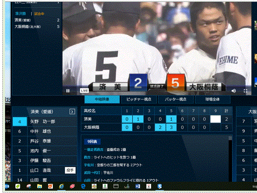Open File Explorer from the taskbar
The height and width of the screenshot is (193, 257).
pyautogui.click(x=40, y=186)
